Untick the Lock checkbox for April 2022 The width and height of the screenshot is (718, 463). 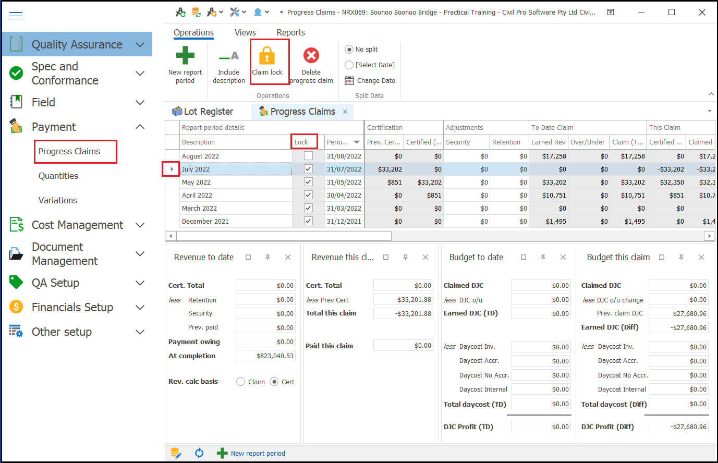tap(308, 194)
